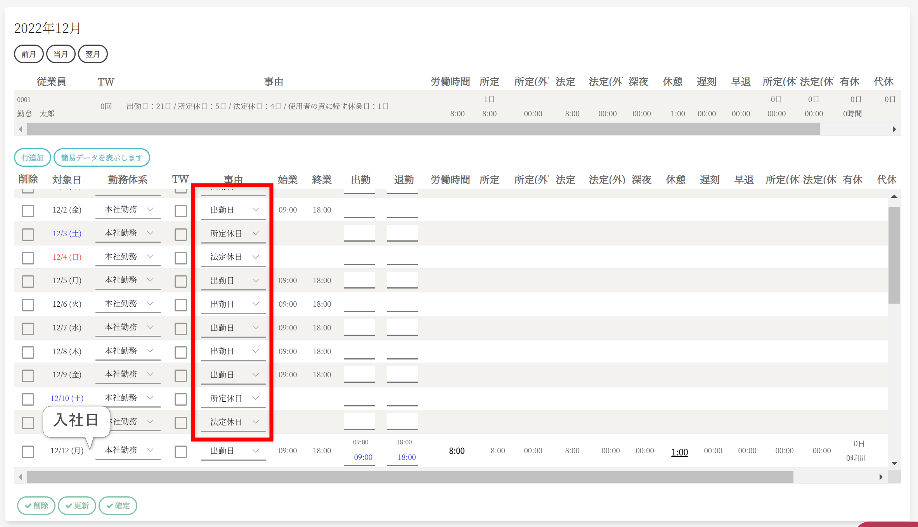918x527 pixels.
Task: Click the 確定 button with checkmark icon
Action: click(118, 506)
